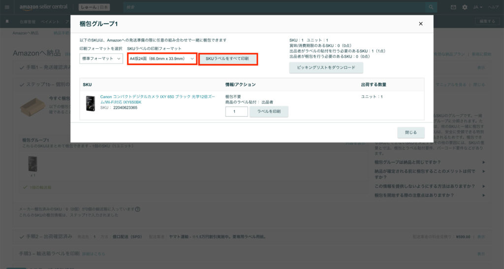This screenshot has width=504, height=269.
Task: Click the ¥599.00 shipping fee estimate
Action: tap(463, 237)
